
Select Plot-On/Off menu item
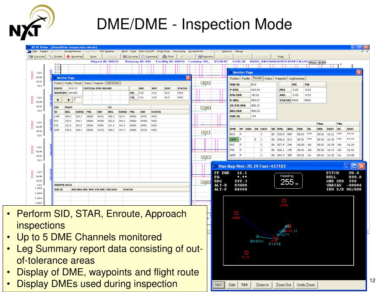coord(146,51)
